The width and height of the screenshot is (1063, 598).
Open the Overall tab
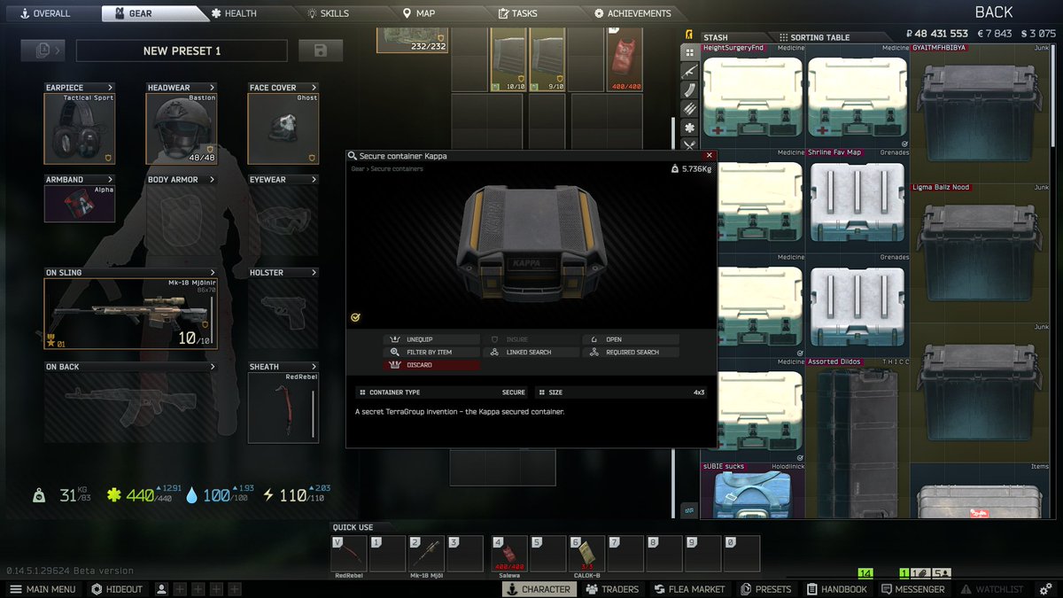pyautogui.click(x=44, y=13)
